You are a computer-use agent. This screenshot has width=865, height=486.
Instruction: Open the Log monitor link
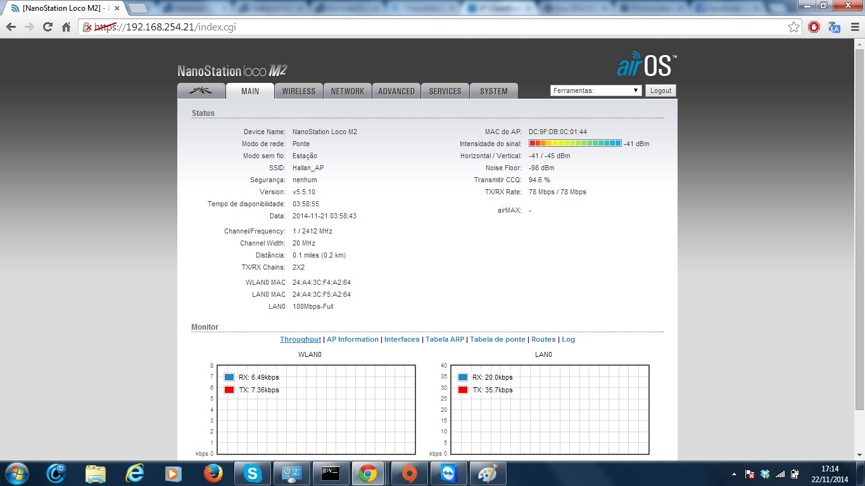pos(569,339)
